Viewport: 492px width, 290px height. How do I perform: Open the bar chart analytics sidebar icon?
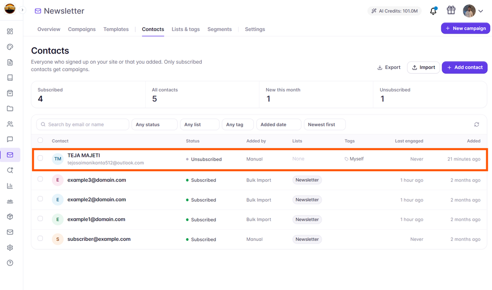(10, 186)
